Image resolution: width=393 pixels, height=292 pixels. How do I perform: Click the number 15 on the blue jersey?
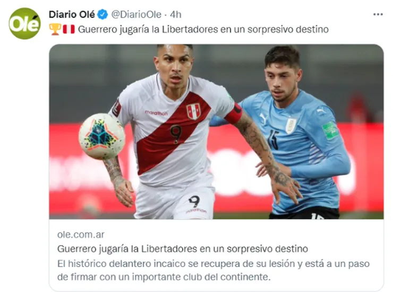click(273, 139)
